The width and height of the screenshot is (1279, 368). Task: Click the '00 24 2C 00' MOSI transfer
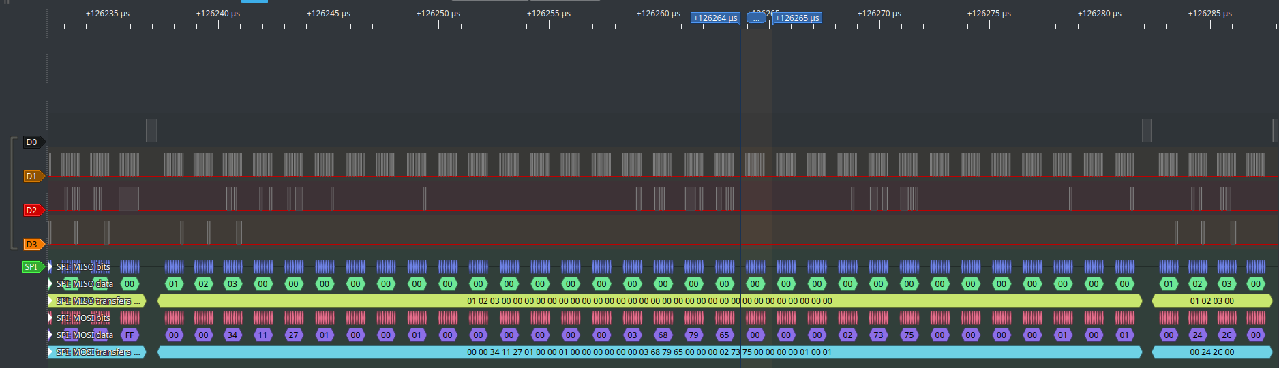tap(1212, 352)
